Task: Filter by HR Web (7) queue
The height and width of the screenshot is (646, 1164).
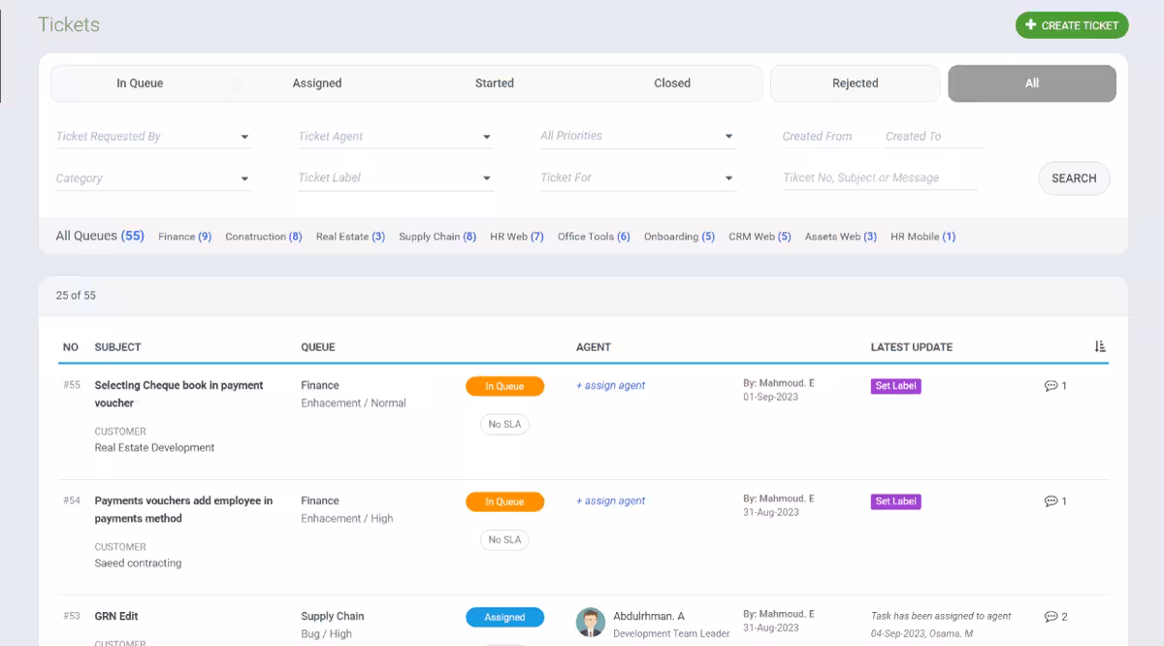Action: click(x=517, y=237)
